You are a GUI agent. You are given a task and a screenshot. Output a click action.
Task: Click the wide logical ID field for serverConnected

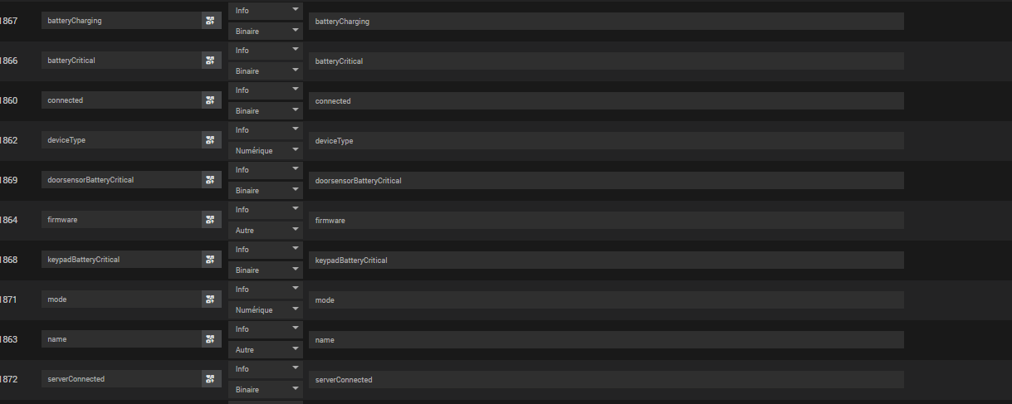click(x=605, y=379)
